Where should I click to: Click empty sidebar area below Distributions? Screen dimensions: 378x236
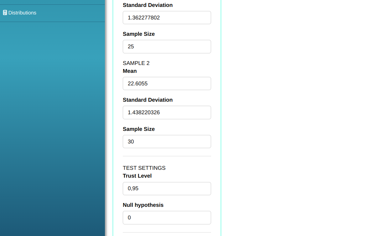pyautogui.click(x=52, y=126)
